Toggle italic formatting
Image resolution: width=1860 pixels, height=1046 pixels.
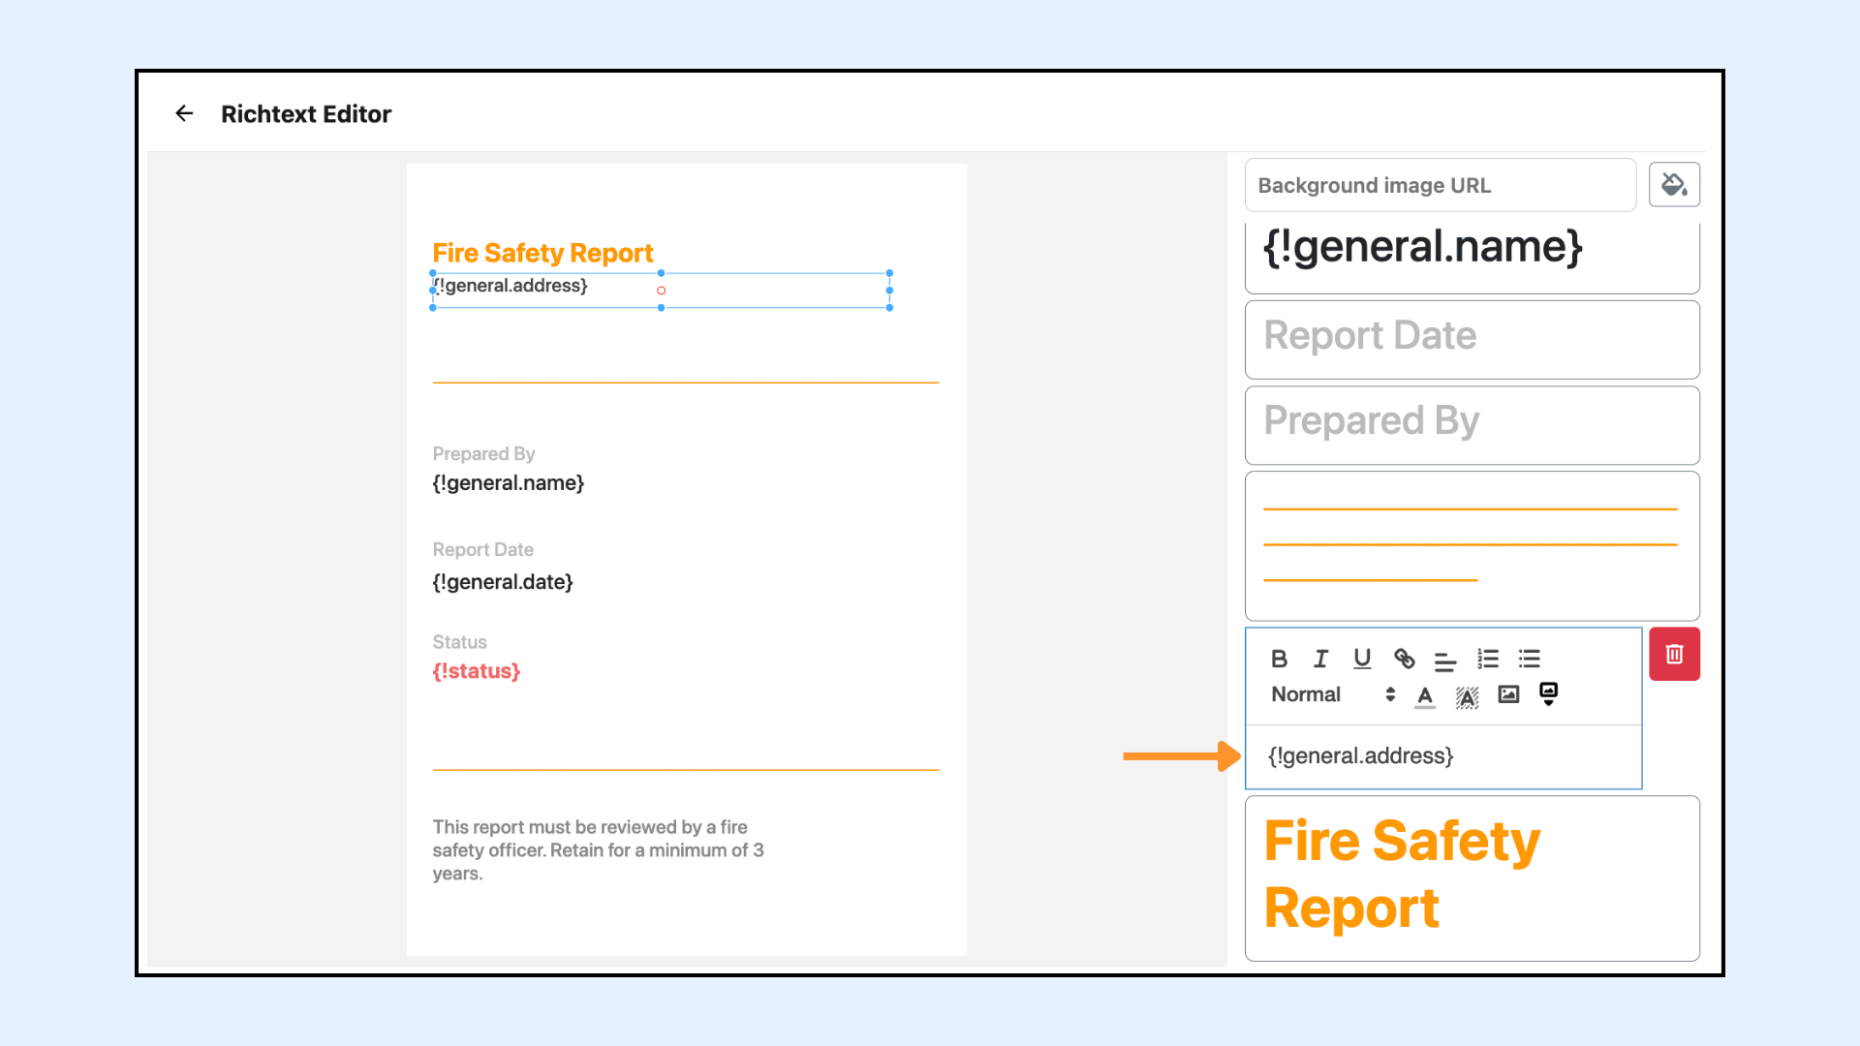(1320, 659)
